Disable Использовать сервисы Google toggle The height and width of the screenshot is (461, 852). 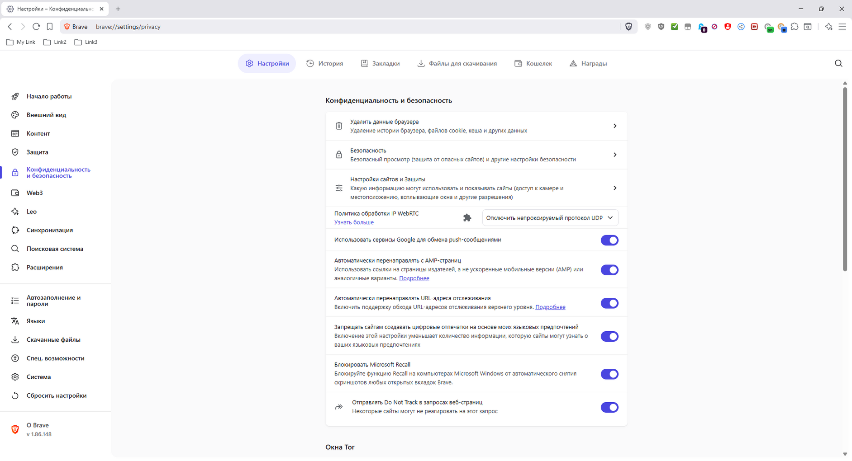tap(609, 240)
